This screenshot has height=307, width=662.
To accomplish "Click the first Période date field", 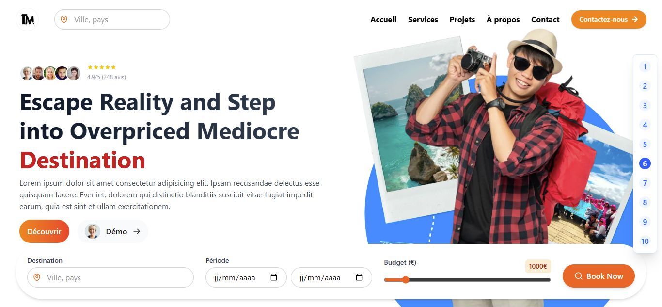I will coord(246,277).
